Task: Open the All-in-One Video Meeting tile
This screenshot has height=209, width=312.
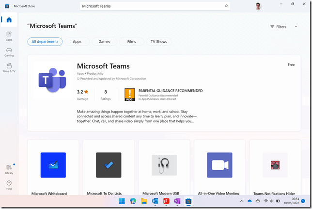Action: (x=219, y=168)
